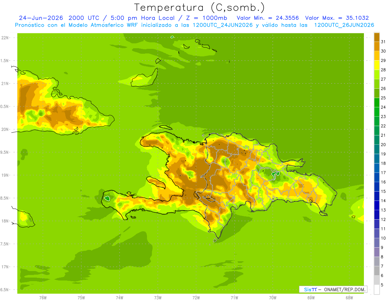Click latitude axis label "21N"

pyautogui.click(x=5, y=83)
